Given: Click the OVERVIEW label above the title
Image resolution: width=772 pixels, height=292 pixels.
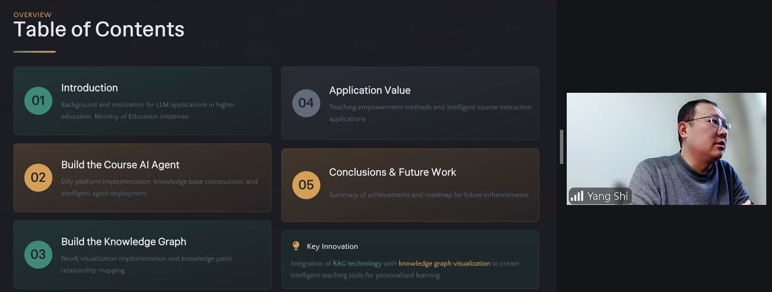Looking at the screenshot, I should [32, 15].
